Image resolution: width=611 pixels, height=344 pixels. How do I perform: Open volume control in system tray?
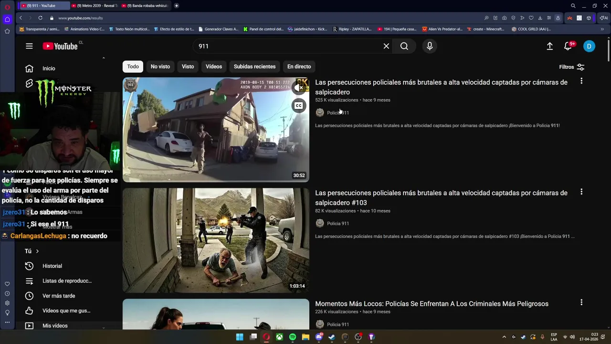572,337
